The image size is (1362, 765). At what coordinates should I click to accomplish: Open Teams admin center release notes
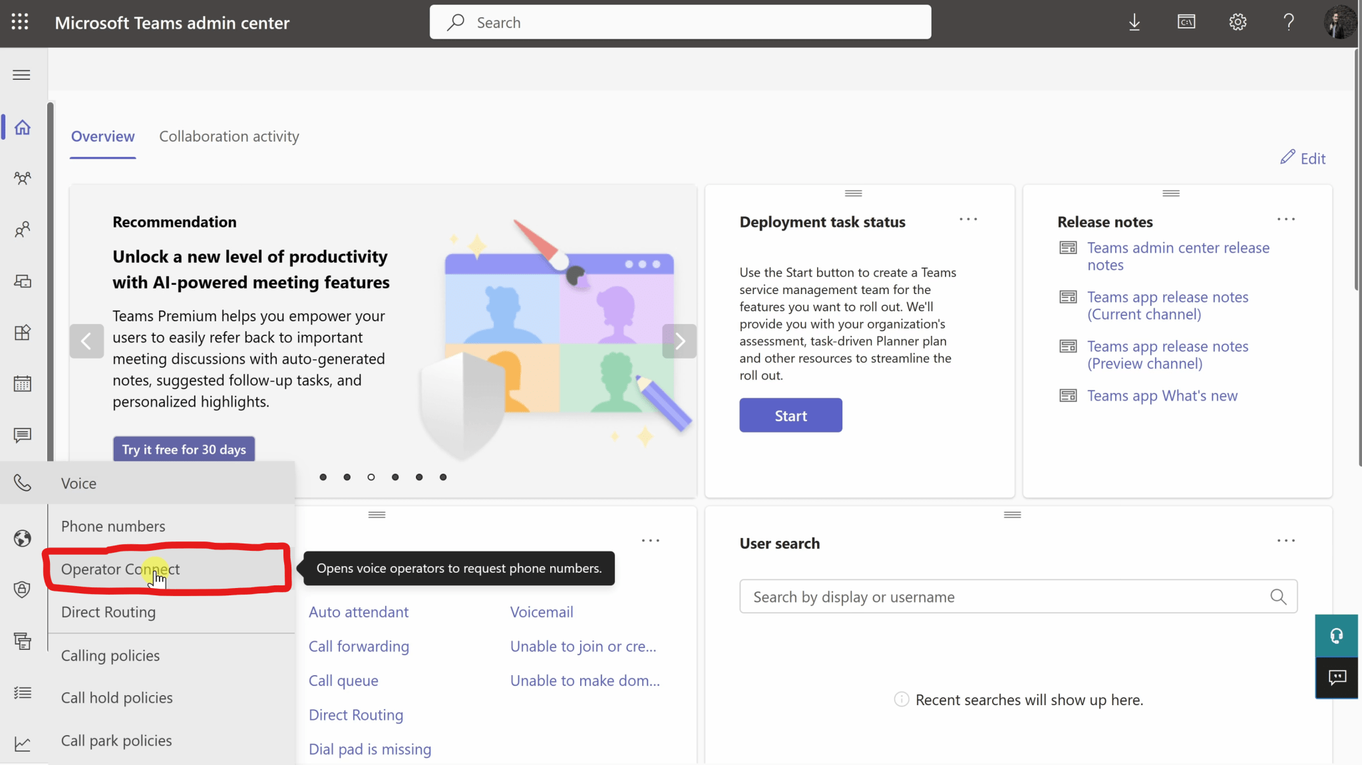pos(1178,256)
